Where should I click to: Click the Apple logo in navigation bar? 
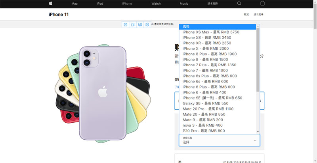pyautogui.click(x=51, y=3)
